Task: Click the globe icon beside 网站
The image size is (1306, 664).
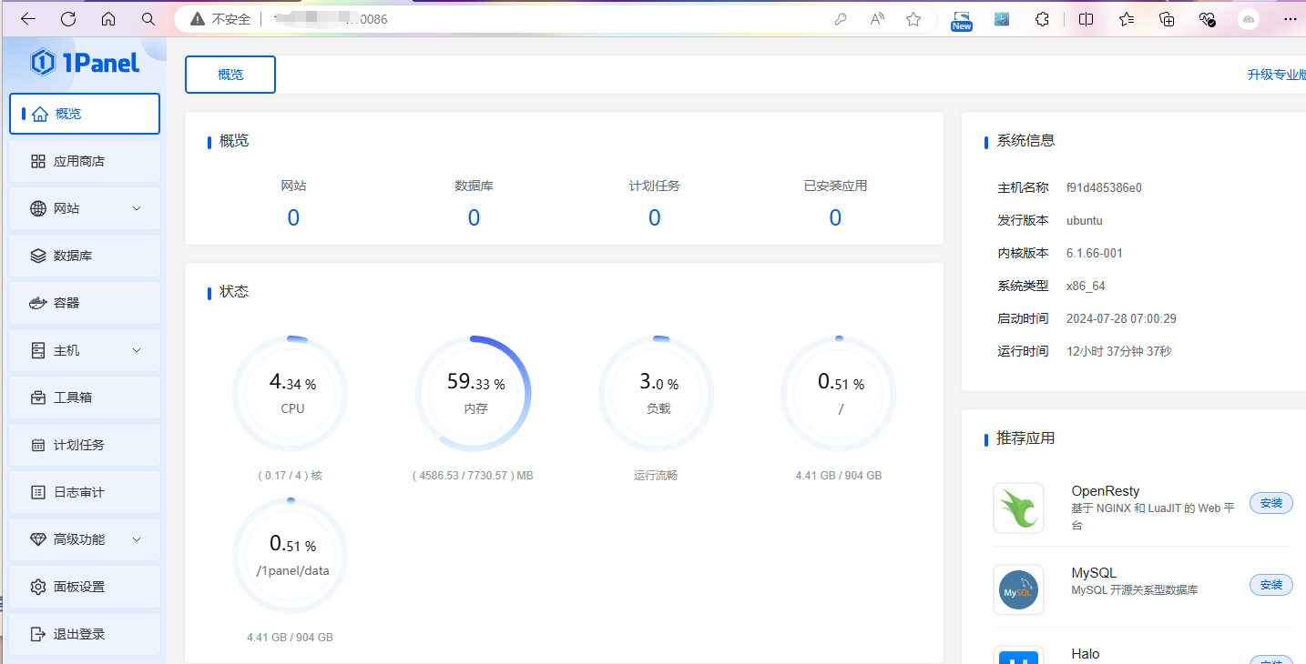Action: click(x=38, y=208)
